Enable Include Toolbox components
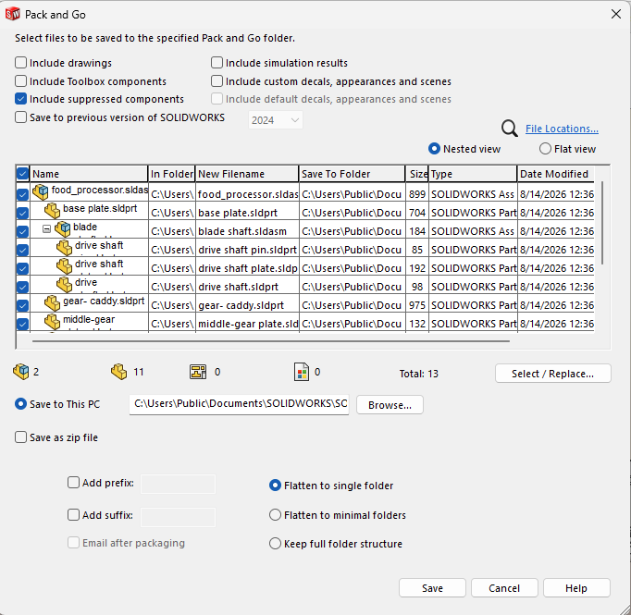 point(20,80)
